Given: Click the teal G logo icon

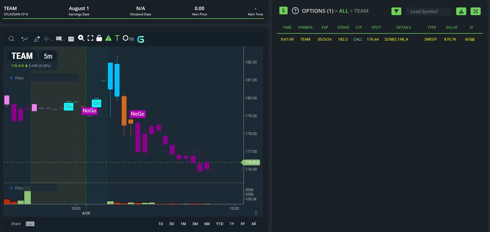Looking at the screenshot, I should [140, 39].
